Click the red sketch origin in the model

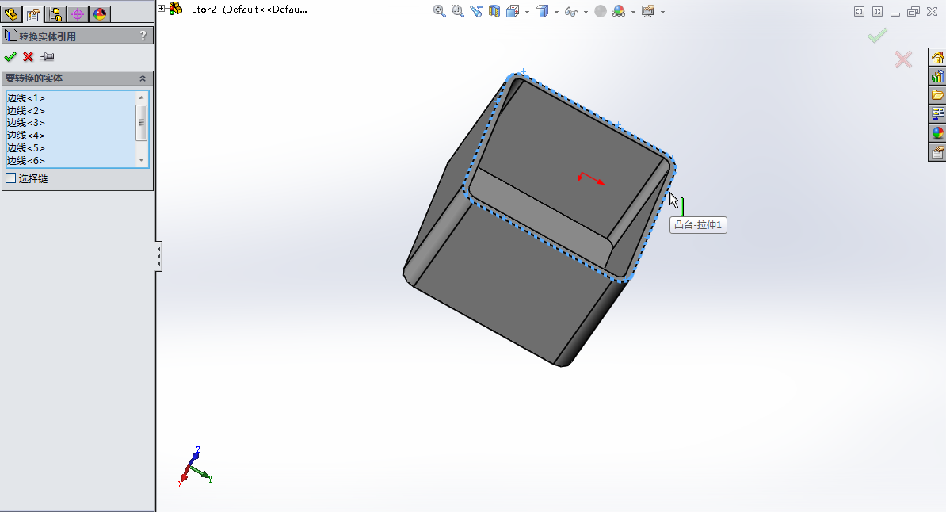pos(590,178)
